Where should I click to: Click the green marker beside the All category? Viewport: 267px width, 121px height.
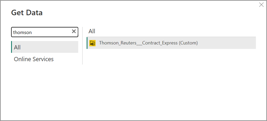(x=11, y=47)
